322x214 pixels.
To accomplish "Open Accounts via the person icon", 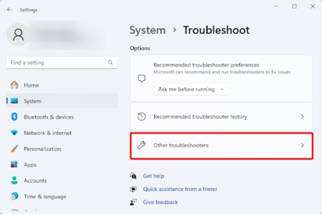I will click(14, 181).
